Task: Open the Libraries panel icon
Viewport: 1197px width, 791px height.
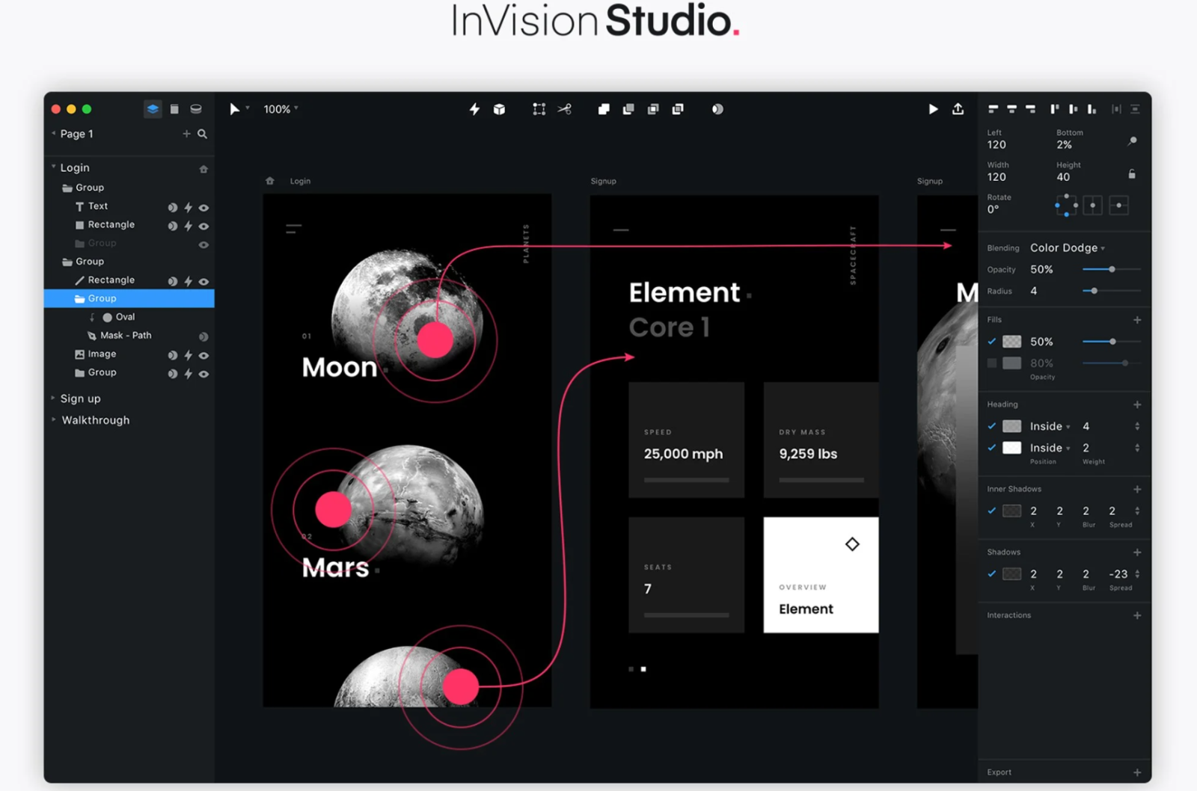Action: [196, 109]
